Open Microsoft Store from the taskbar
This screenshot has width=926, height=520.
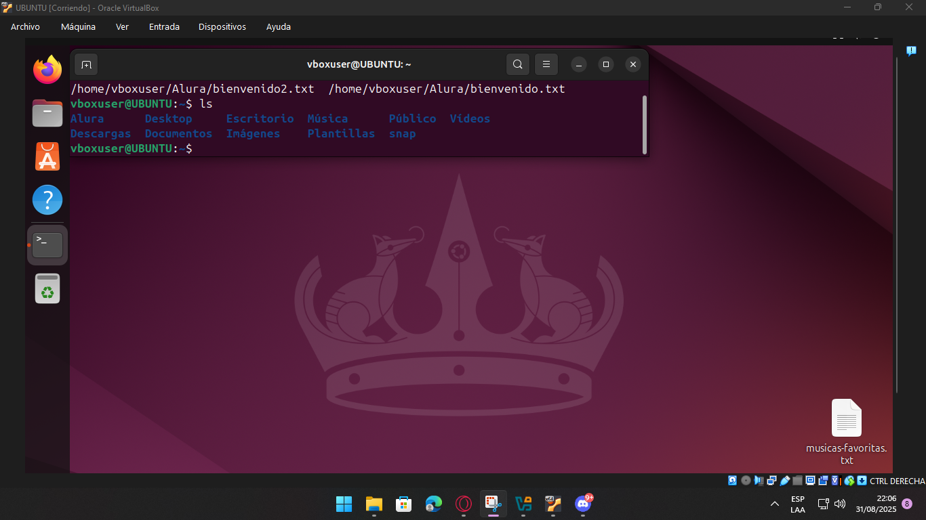coord(404,504)
